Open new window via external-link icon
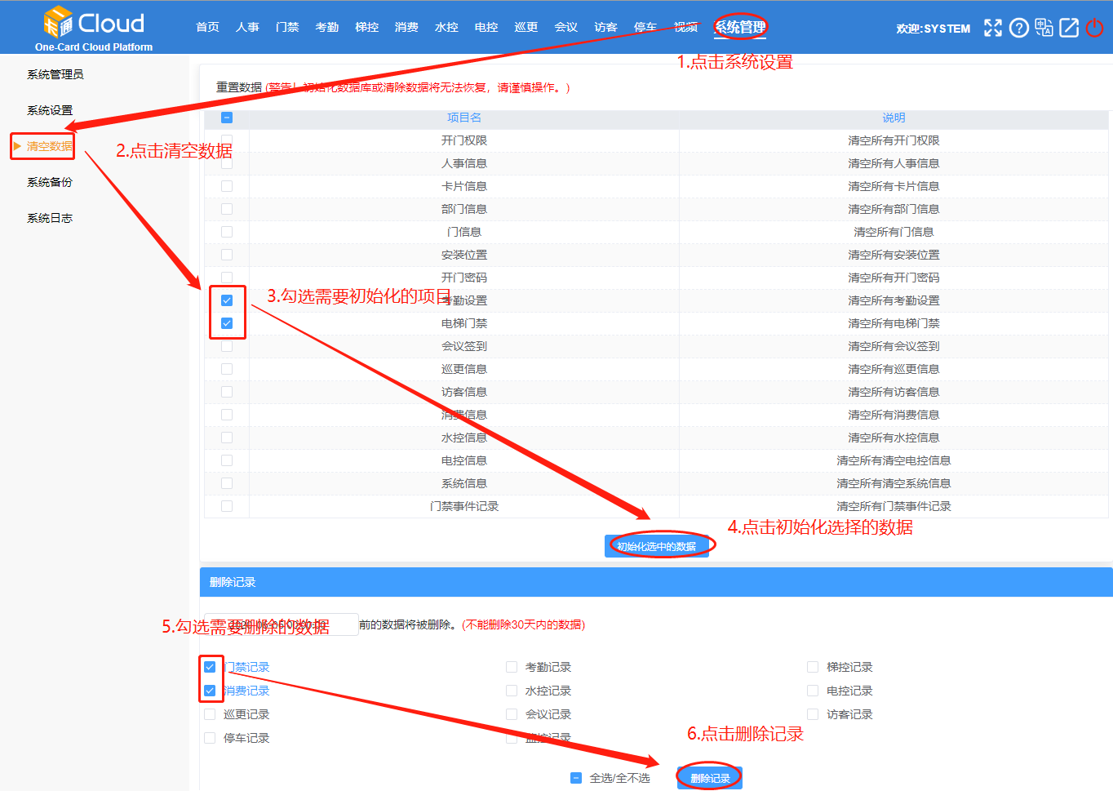The image size is (1113, 791). 1069,27
